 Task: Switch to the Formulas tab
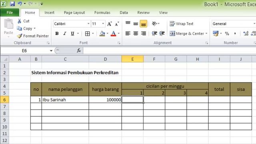click(102, 12)
